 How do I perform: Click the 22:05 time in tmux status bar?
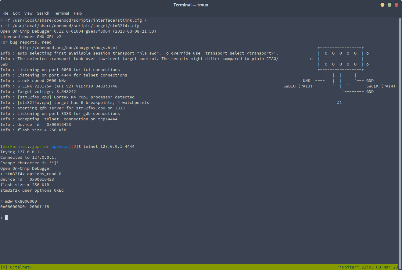pos(368,267)
